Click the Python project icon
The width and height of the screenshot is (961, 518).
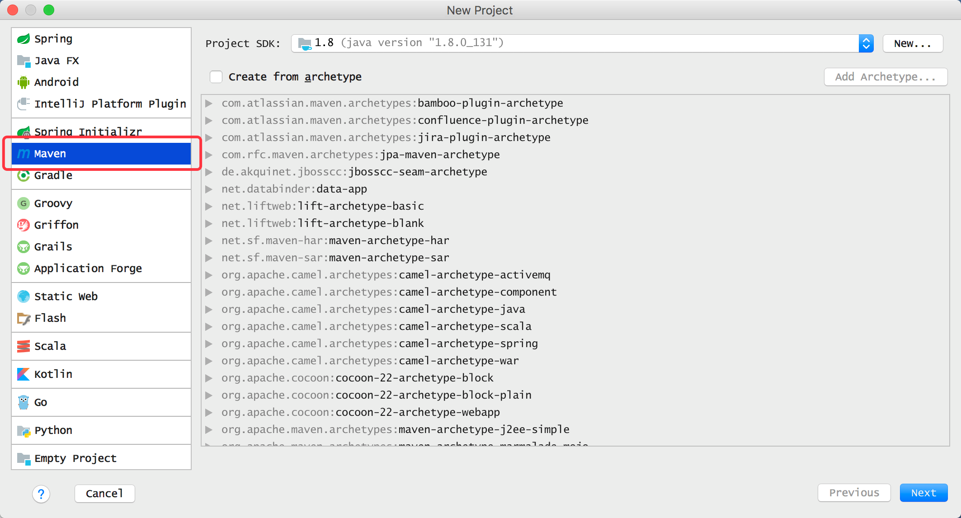(23, 430)
